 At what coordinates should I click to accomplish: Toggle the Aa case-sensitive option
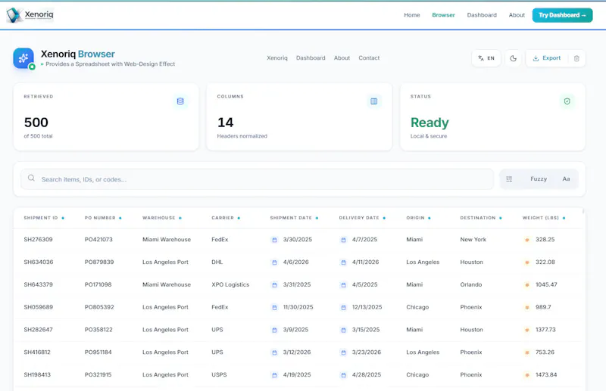pyautogui.click(x=566, y=179)
